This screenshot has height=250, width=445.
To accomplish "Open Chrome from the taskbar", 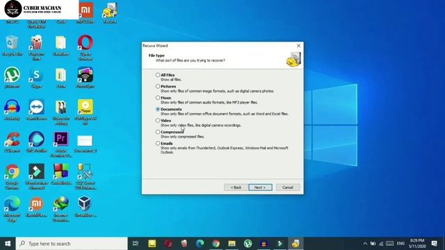I will [x=216, y=244].
